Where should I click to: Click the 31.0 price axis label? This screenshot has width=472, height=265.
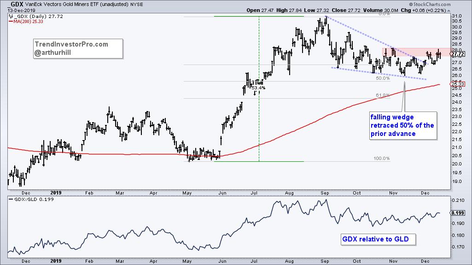click(457, 16)
